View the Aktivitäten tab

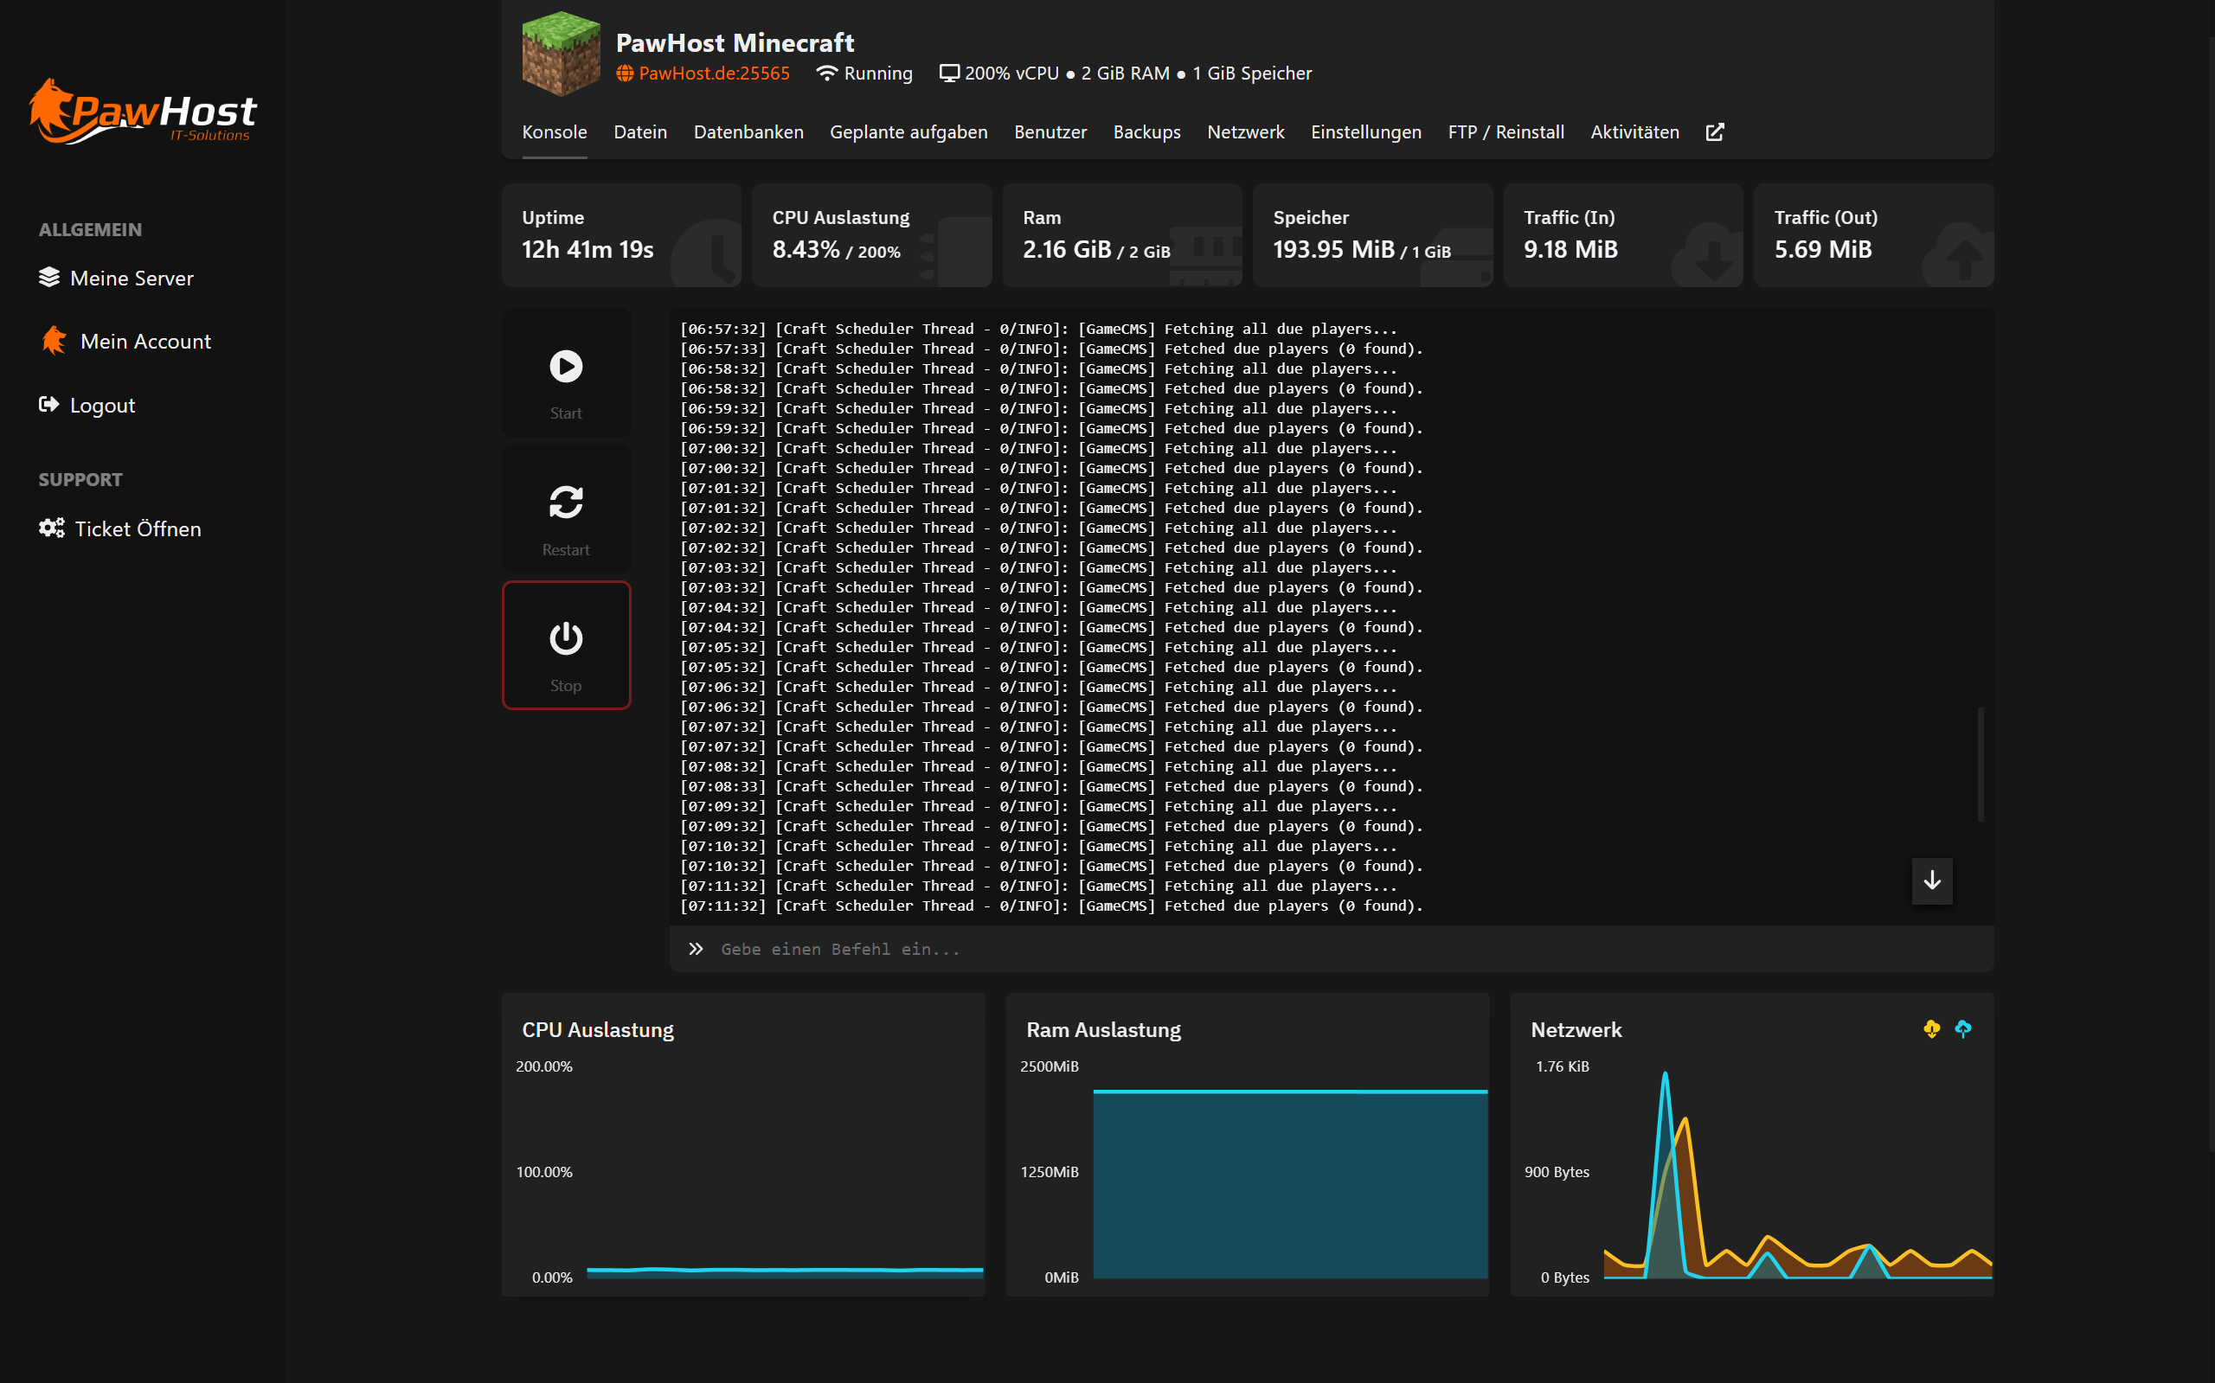pos(1635,131)
